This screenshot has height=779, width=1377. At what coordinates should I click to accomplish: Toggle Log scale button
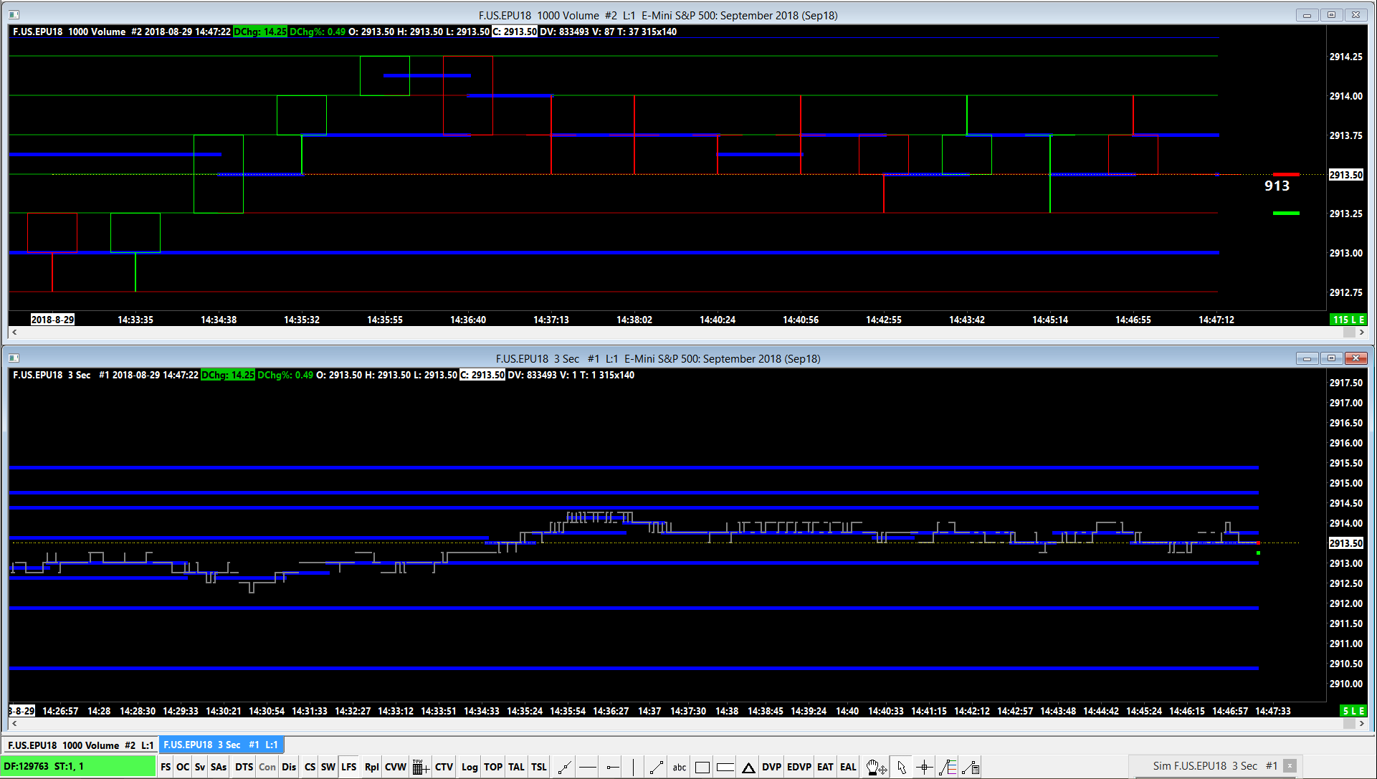[469, 767]
